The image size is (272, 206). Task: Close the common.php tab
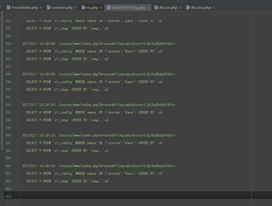[75, 8]
